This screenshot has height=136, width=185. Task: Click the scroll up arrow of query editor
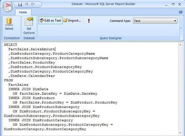pyautogui.click(x=180, y=45)
